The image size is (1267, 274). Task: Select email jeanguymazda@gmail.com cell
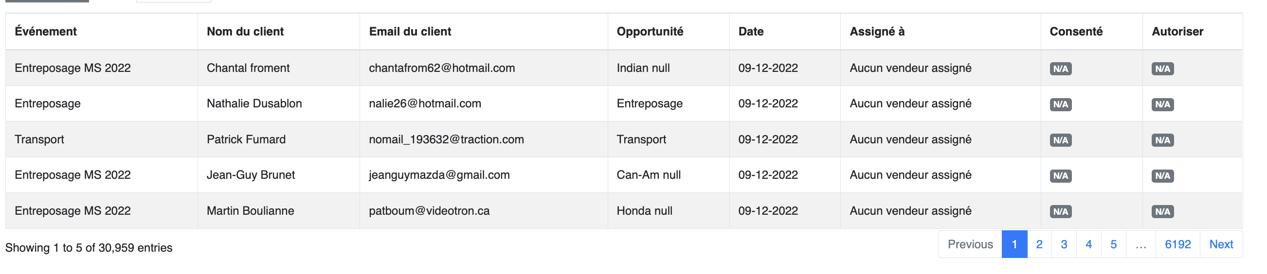click(484, 175)
